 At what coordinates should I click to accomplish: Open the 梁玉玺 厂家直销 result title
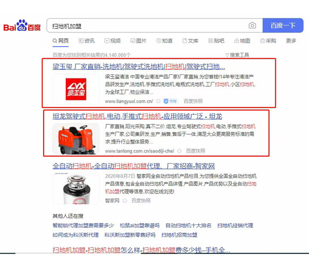[139, 67]
